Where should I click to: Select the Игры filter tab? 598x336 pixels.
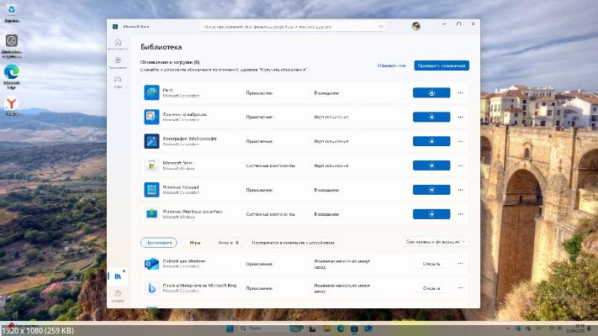click(195, 242)
